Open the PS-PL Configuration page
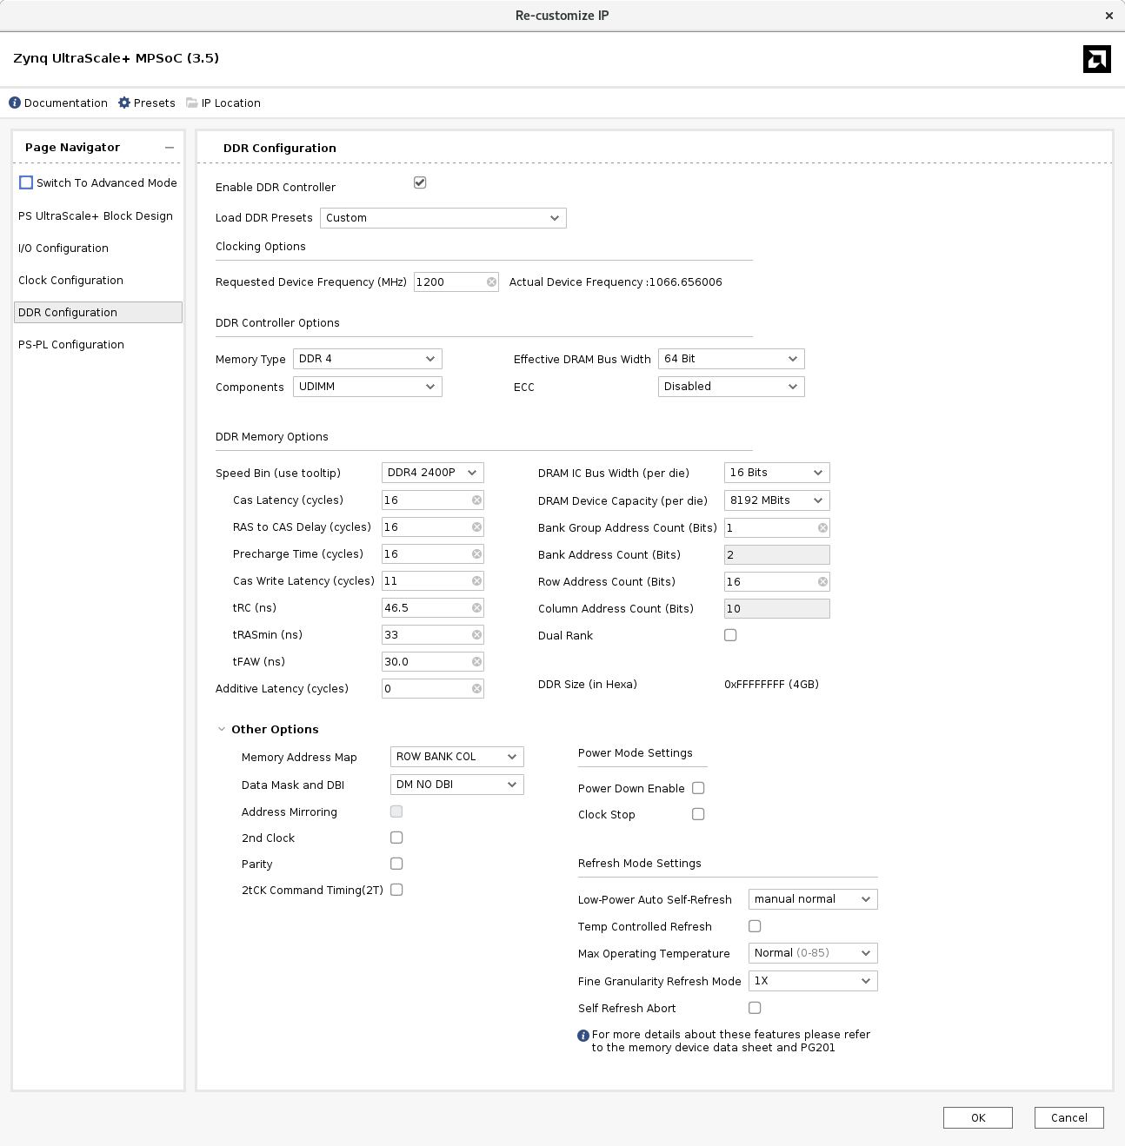 (71, 344)
